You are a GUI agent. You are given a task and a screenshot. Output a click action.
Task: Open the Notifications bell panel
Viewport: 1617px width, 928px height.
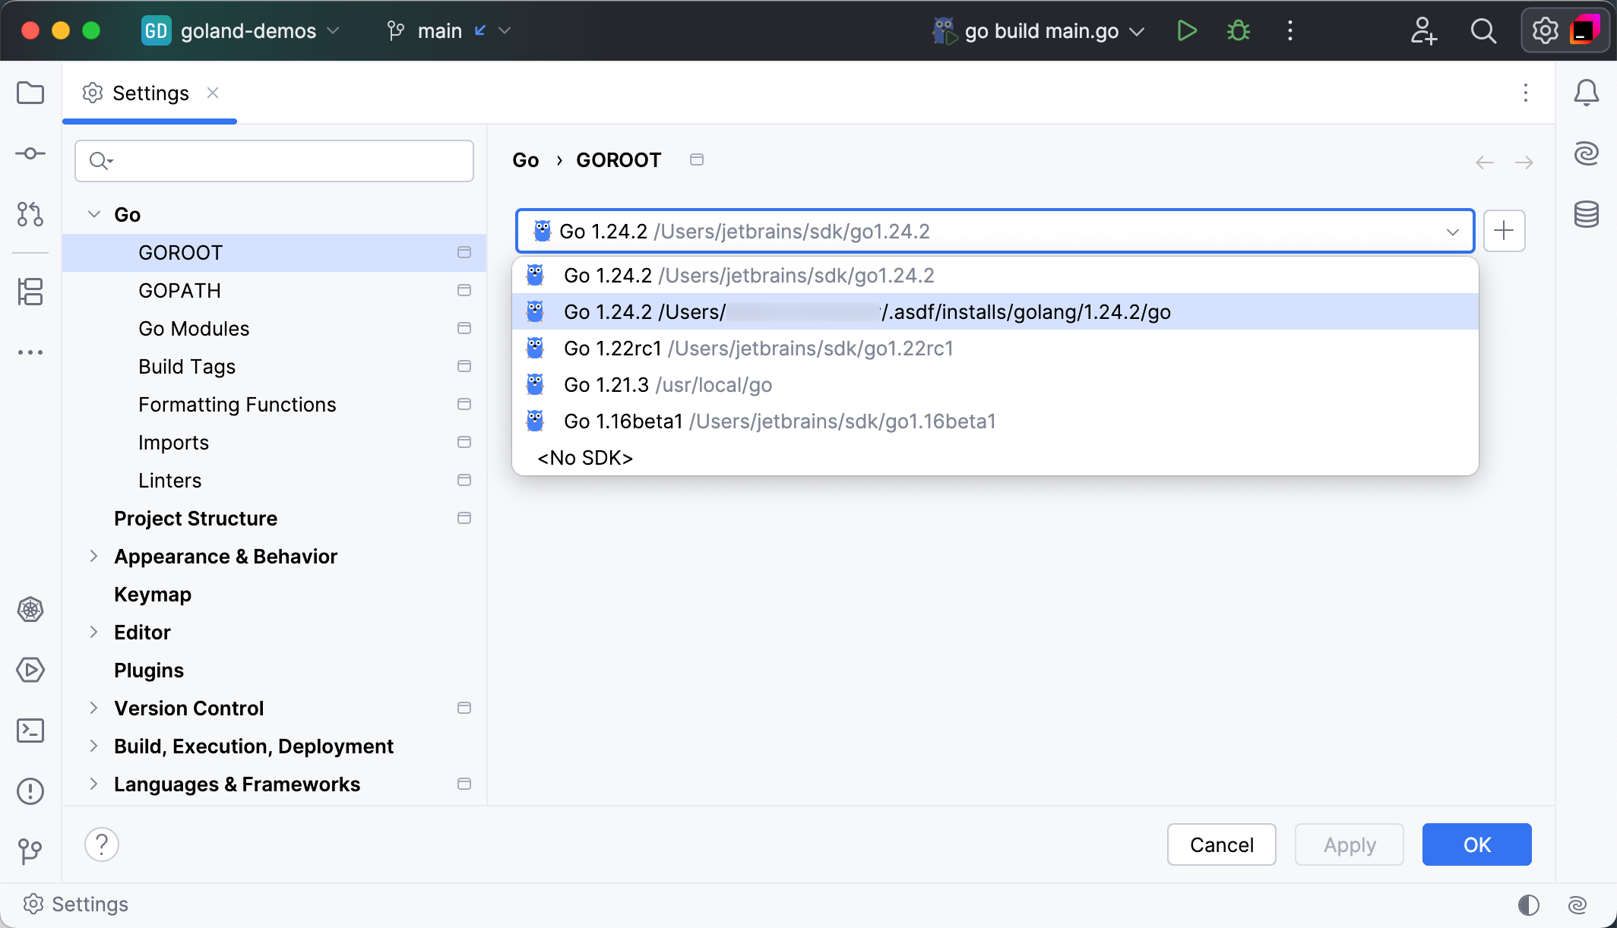click(x=1587, y=92)
